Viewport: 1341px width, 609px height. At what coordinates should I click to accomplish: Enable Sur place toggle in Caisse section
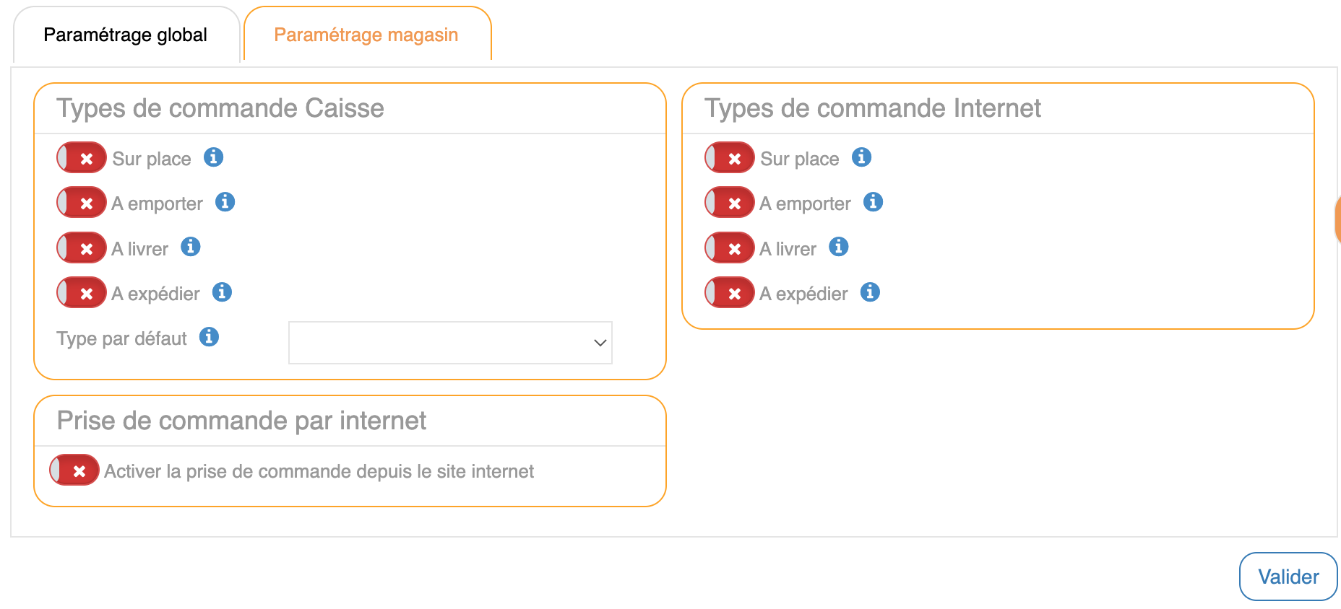[81, 158]
